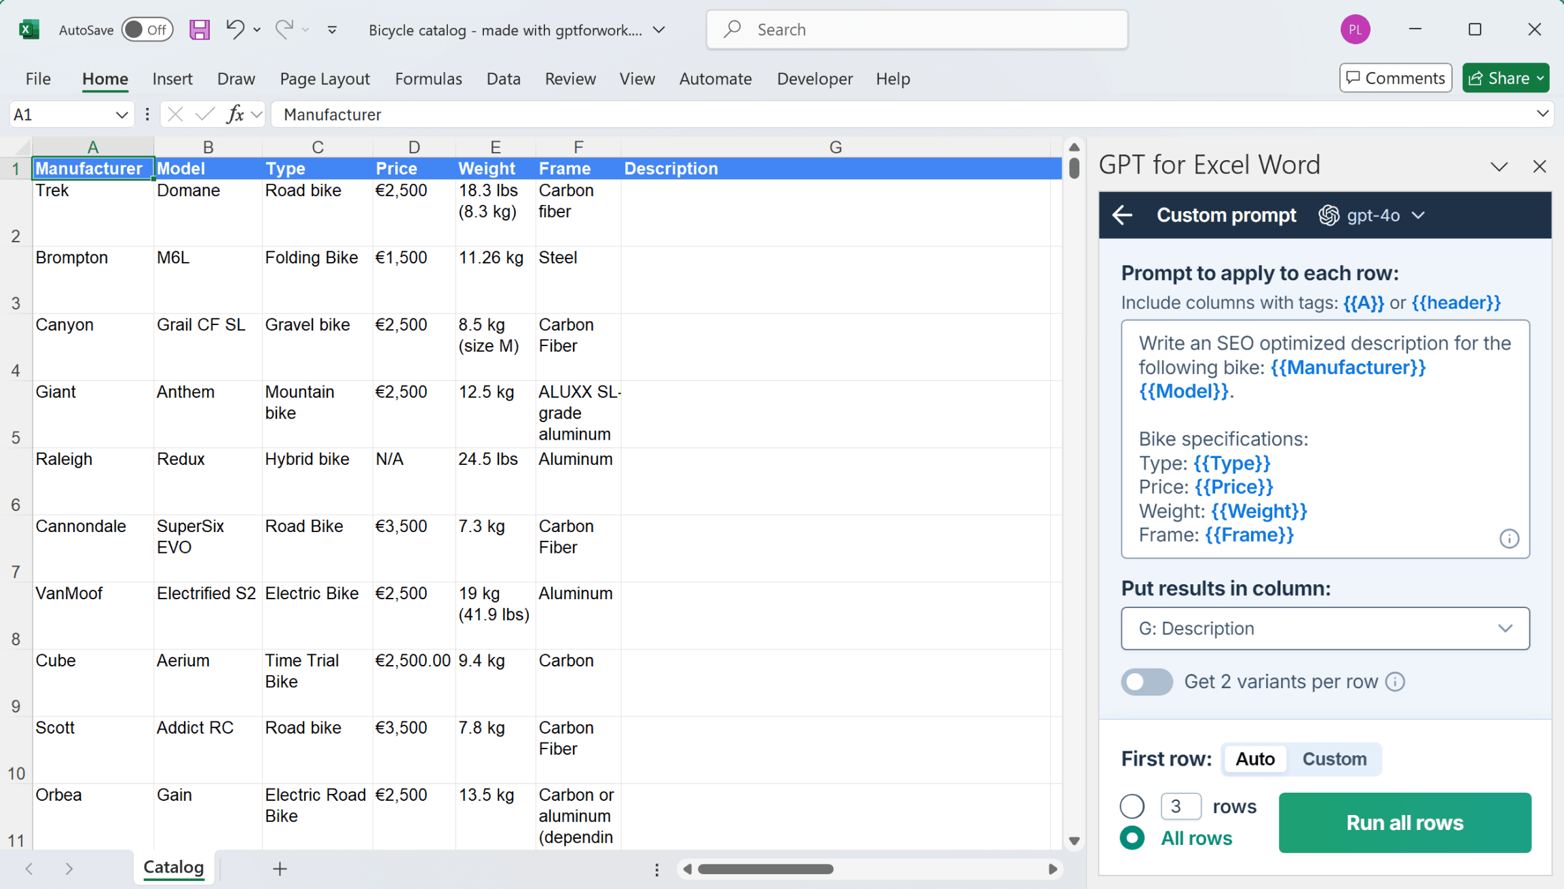Click the Run all rows button

click(x=1404, y=822)
